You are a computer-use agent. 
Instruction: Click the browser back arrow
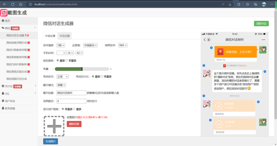tap(5, 4)
